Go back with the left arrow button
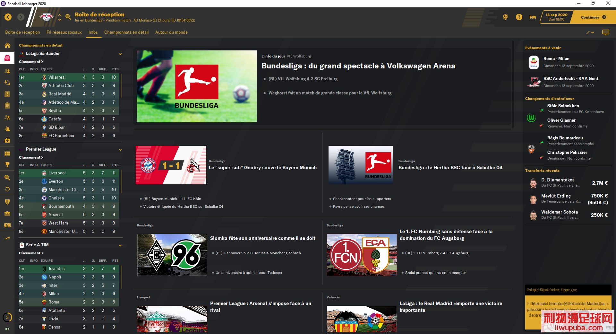 click(x=8, y=17)
